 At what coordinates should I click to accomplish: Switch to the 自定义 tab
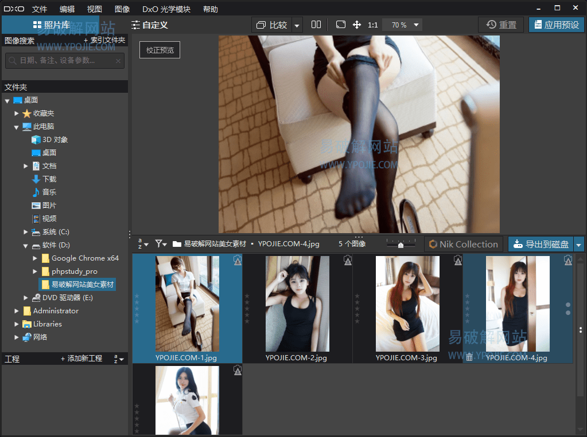pos(156,25)
